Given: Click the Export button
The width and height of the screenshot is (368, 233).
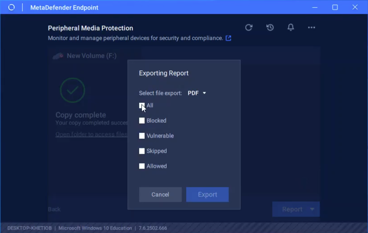Looking at the screenshot, I should [207, 194].
